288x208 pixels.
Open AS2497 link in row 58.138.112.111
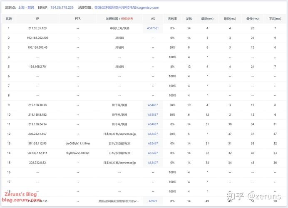153,153
